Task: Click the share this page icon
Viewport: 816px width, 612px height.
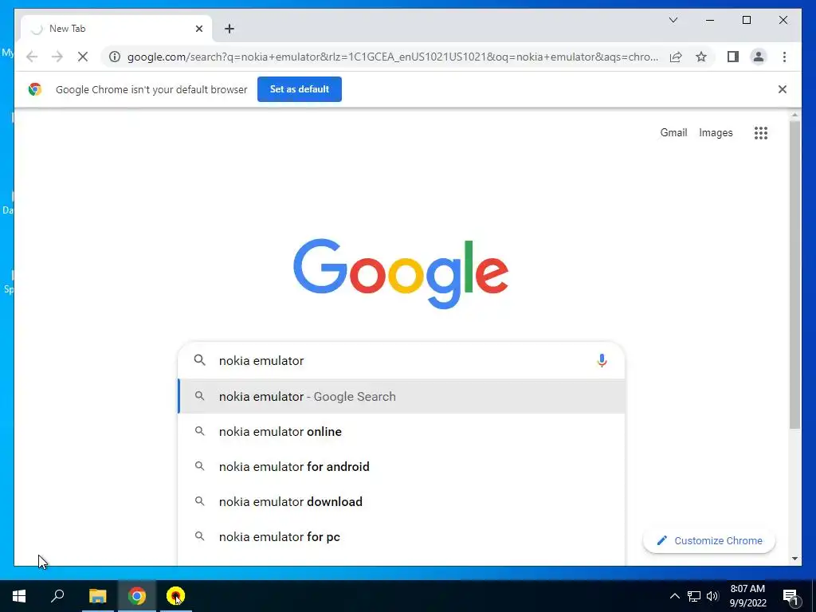Action: tap(676, 57)
